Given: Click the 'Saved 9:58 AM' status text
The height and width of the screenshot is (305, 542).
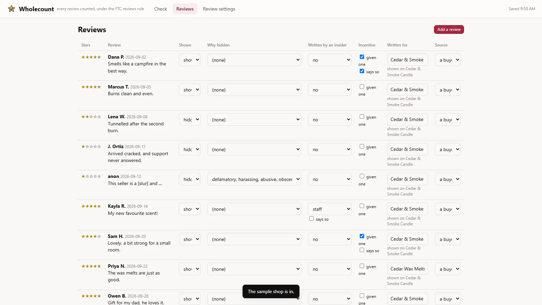Looking at the screenshot, I should coord(522,9).
